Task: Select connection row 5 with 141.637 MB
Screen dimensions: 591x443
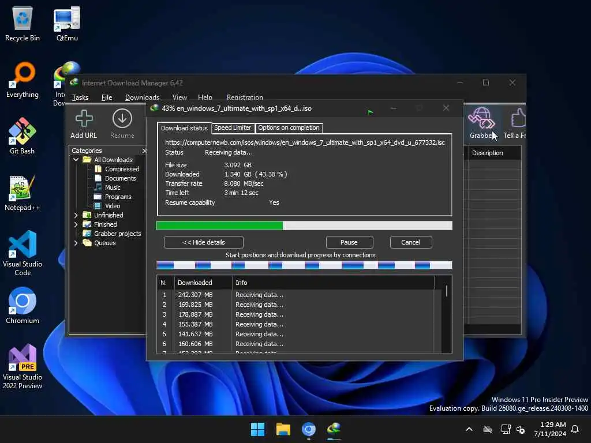Action: (295, 334)
